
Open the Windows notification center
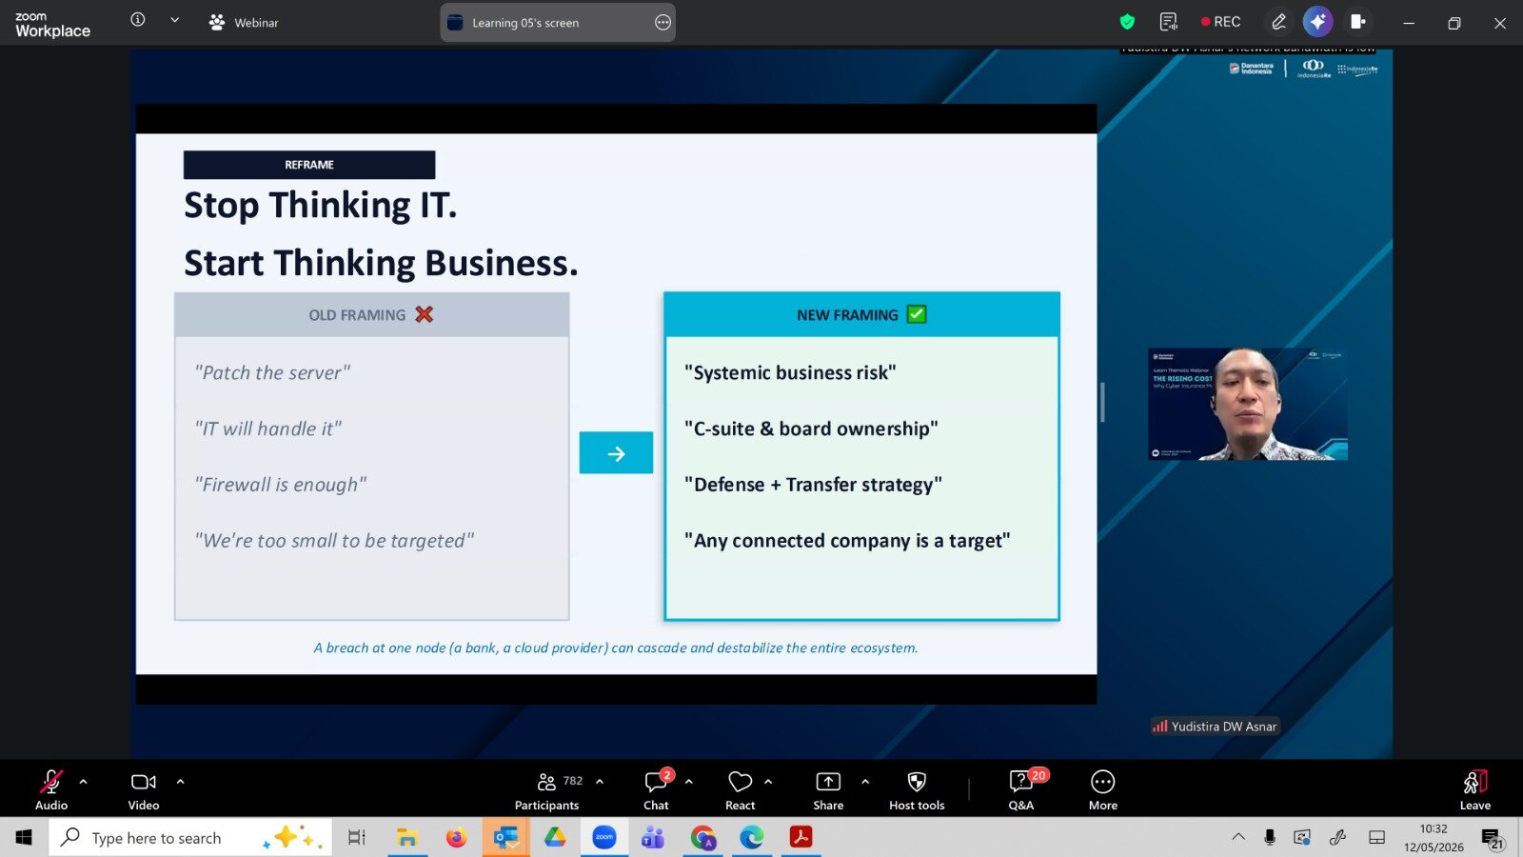click(x=1492, y=838)
